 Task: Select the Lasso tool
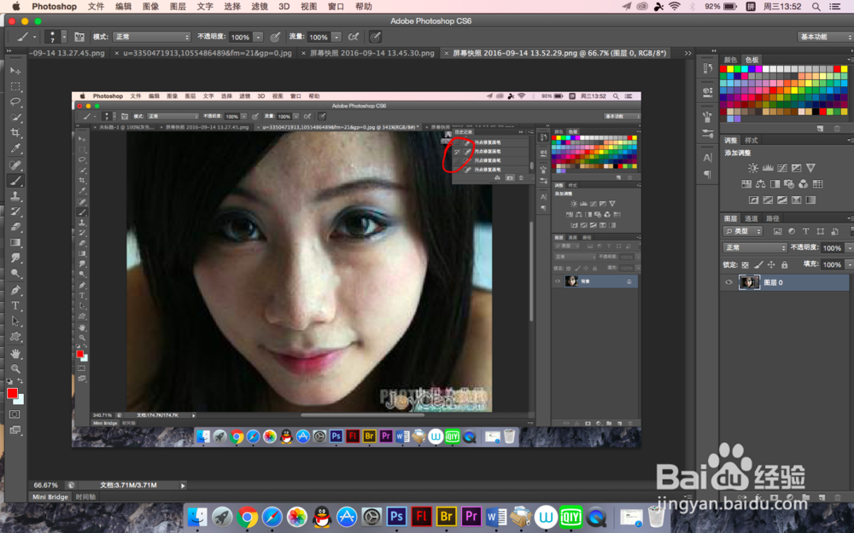[x=15, y=101]
